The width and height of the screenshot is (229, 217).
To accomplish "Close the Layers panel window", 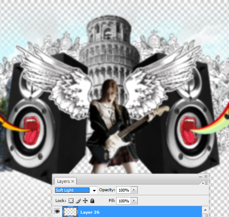I will (206, 177).
